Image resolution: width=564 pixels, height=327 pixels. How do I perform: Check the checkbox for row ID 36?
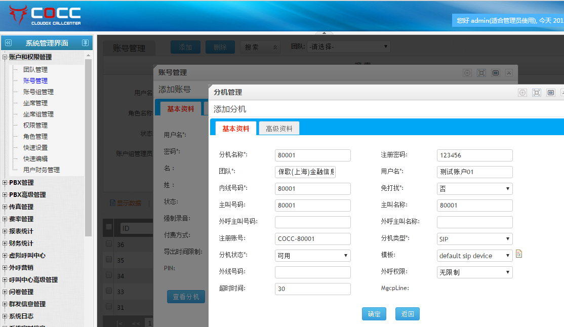(x=108, y=244)
